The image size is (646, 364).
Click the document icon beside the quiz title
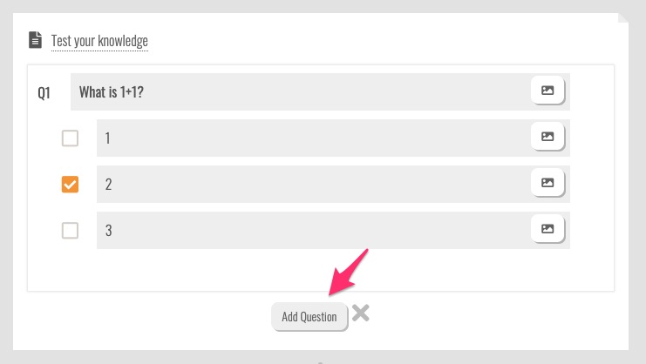click(35, 40)
